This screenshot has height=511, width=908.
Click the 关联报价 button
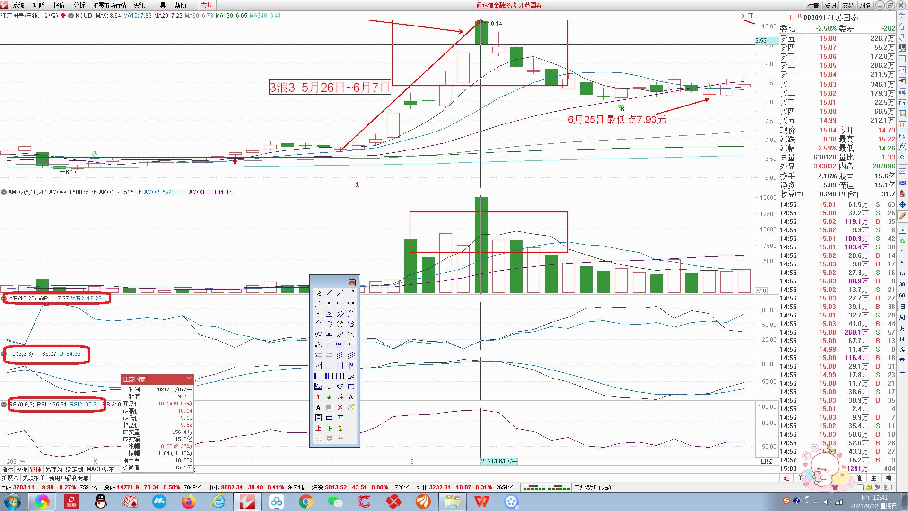point(34,478)
